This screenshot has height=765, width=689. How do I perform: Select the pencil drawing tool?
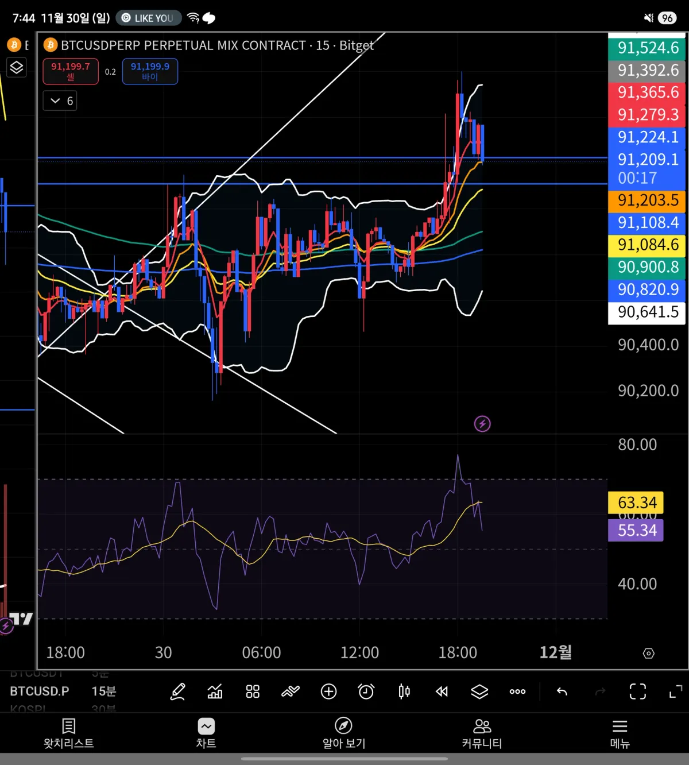pos(177,691)
